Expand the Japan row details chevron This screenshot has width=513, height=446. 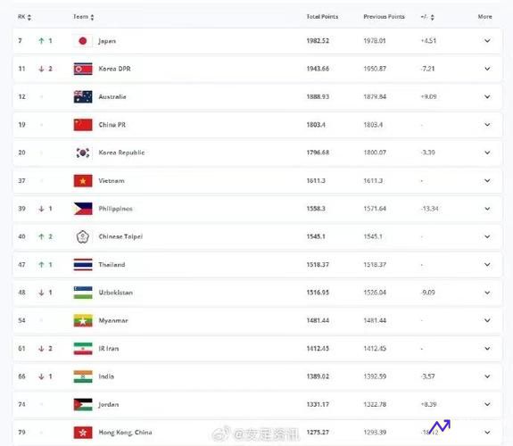coord(487,41)
